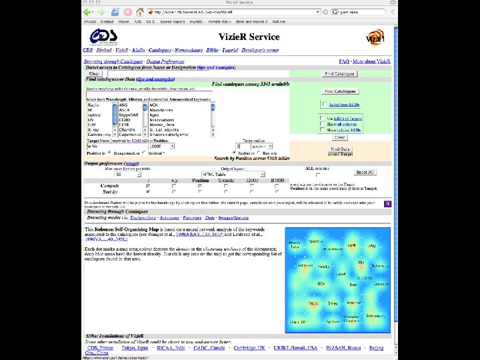480x360 pixels.
Task: Click the Find Catalogue button
Action: pyautogui.click(x=339, y=74)
